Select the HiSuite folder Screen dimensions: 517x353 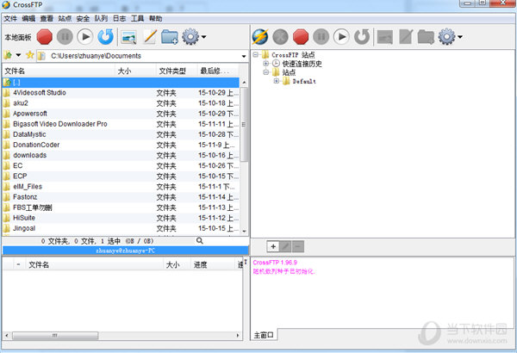(x=121, y=218)
